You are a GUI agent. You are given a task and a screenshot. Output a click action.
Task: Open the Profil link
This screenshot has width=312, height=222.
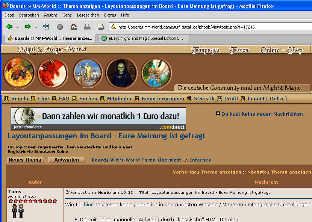[231, 98]
